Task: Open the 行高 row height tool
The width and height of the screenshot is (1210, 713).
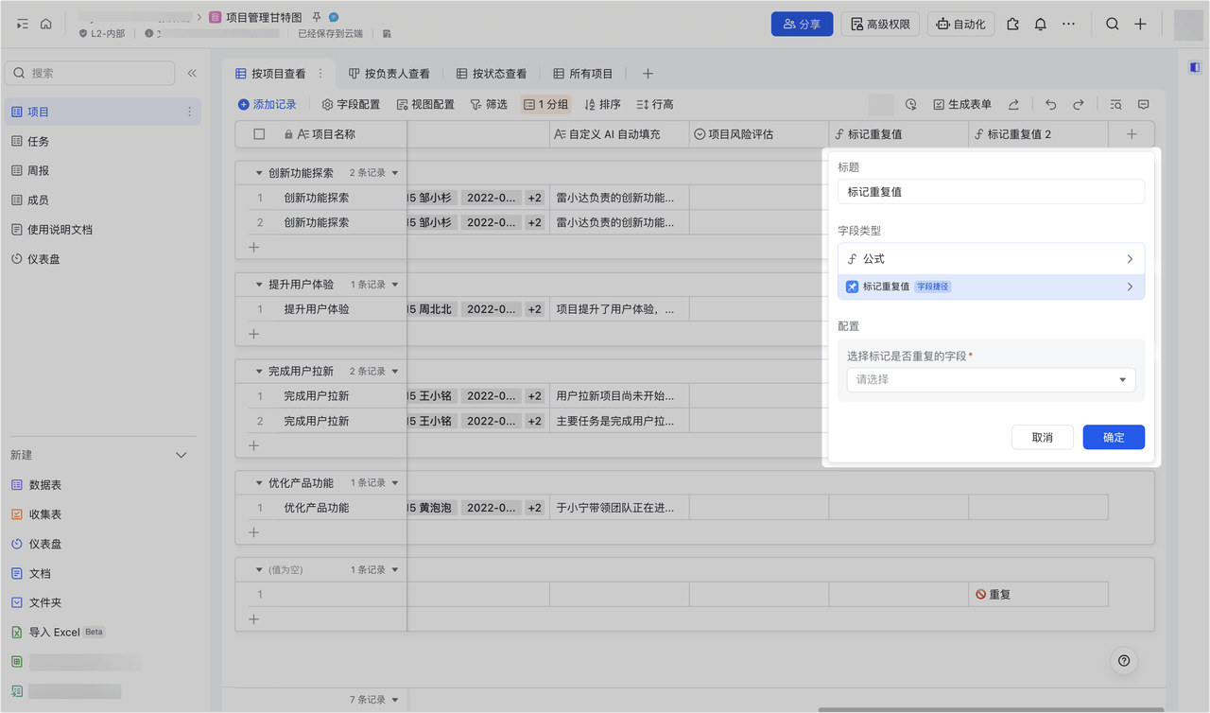Action: (x=655, y=105)
